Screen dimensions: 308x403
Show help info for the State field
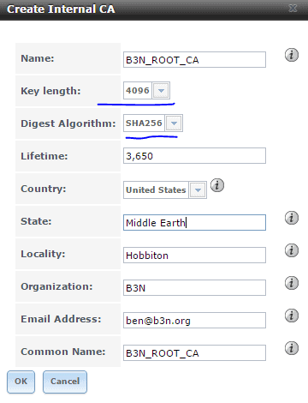click(x=292, y=218)
